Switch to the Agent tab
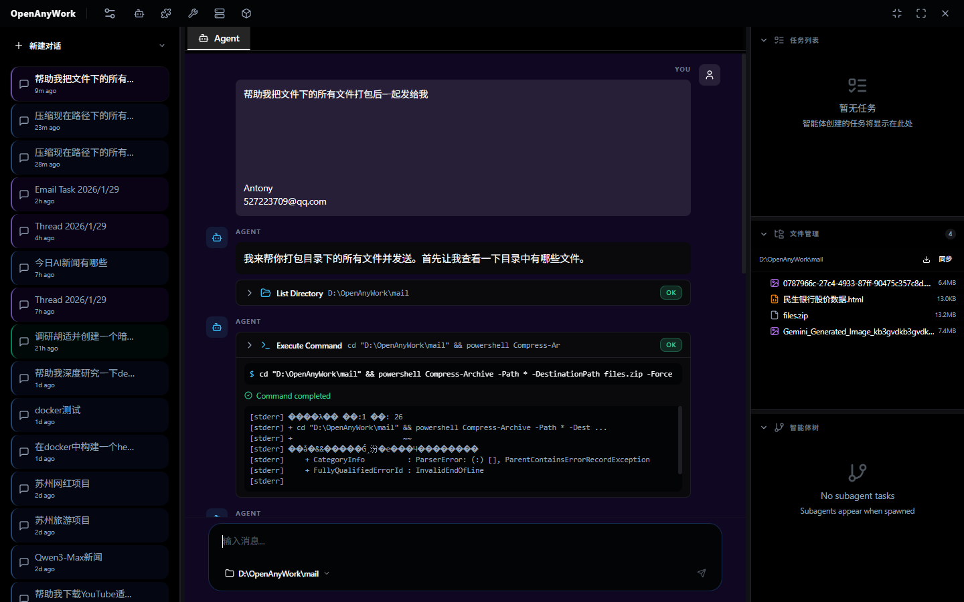Viewport: 964px width, 602px height. pyautogui.click(x=218, y=38)
